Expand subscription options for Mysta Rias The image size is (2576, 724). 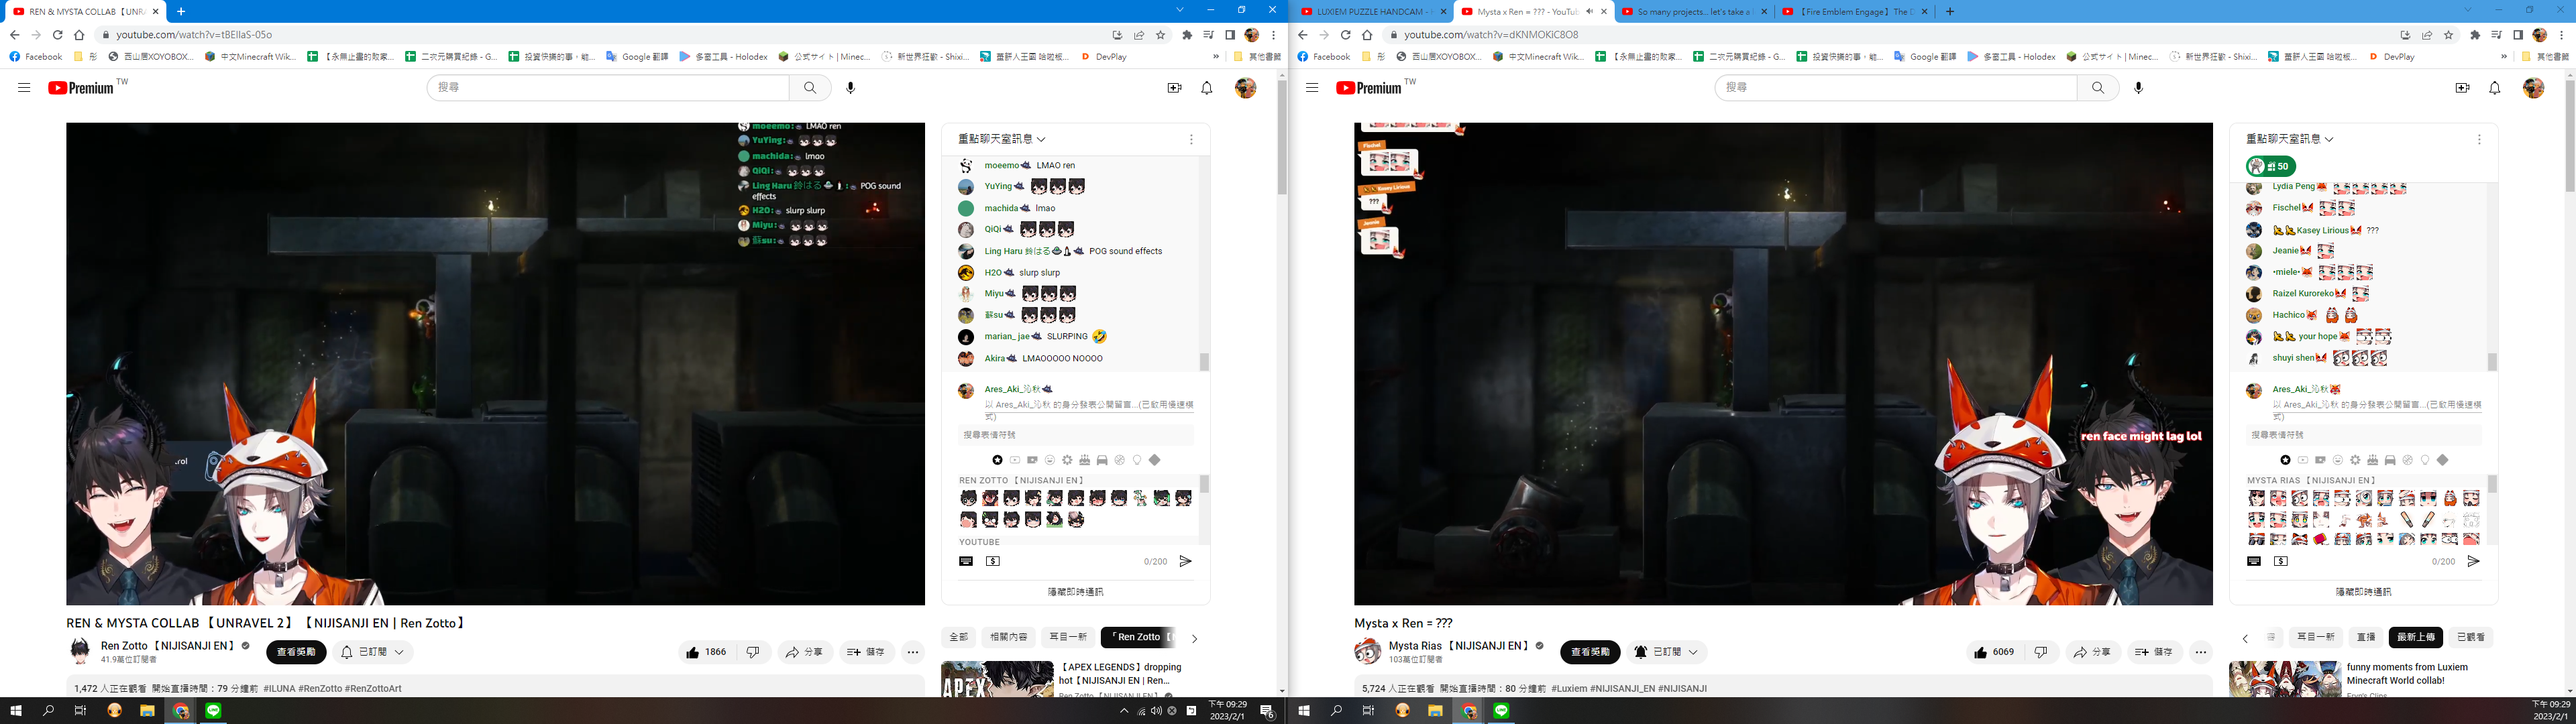pos(1666,652)
